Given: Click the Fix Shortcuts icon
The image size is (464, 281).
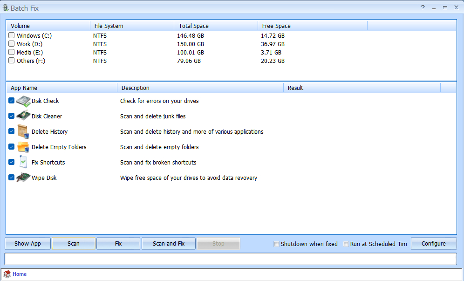Looking at the screenshot, I should click(x=23, y=162).
